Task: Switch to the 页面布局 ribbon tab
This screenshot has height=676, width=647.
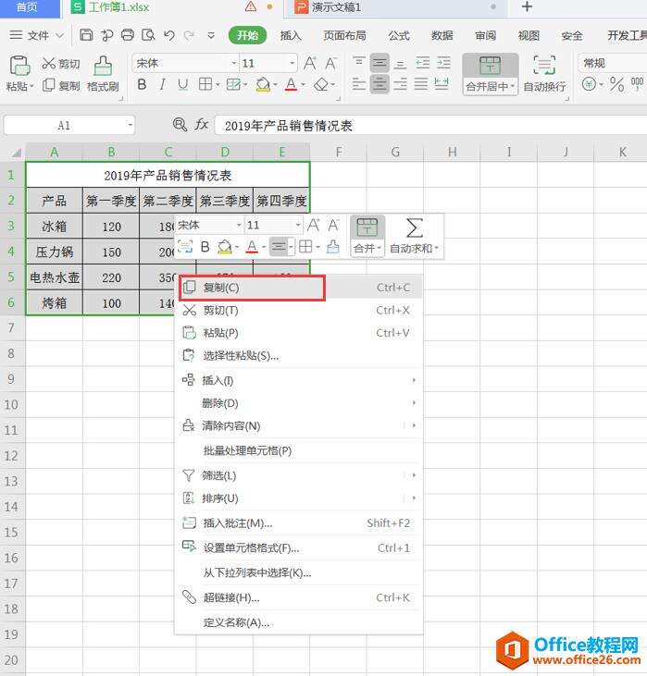Action: (344, 36)
